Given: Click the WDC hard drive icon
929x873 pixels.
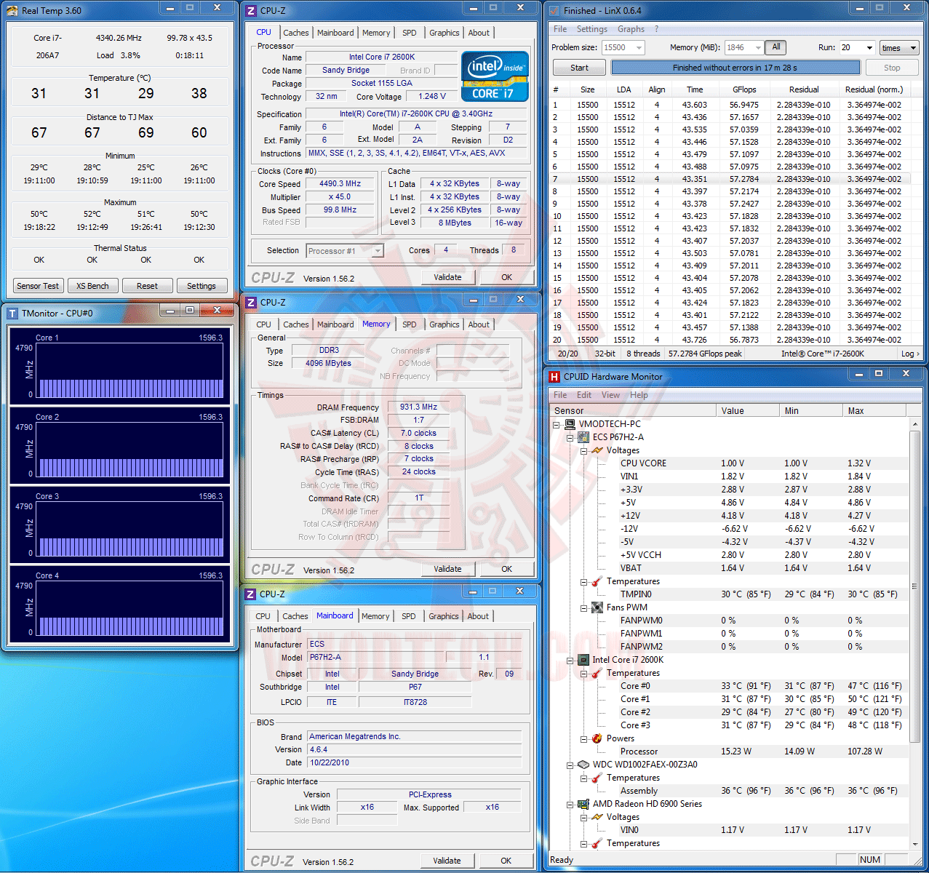Looking at the screenshot, I should [x=583, y=765].
